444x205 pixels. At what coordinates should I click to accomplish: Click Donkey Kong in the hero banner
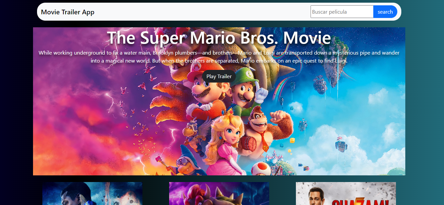[264, 123]
